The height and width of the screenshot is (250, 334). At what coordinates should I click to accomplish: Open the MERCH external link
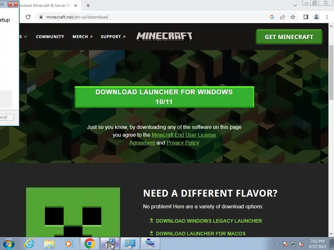pos(83,36)
